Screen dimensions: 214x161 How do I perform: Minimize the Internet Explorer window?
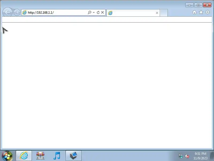(189, 5)
